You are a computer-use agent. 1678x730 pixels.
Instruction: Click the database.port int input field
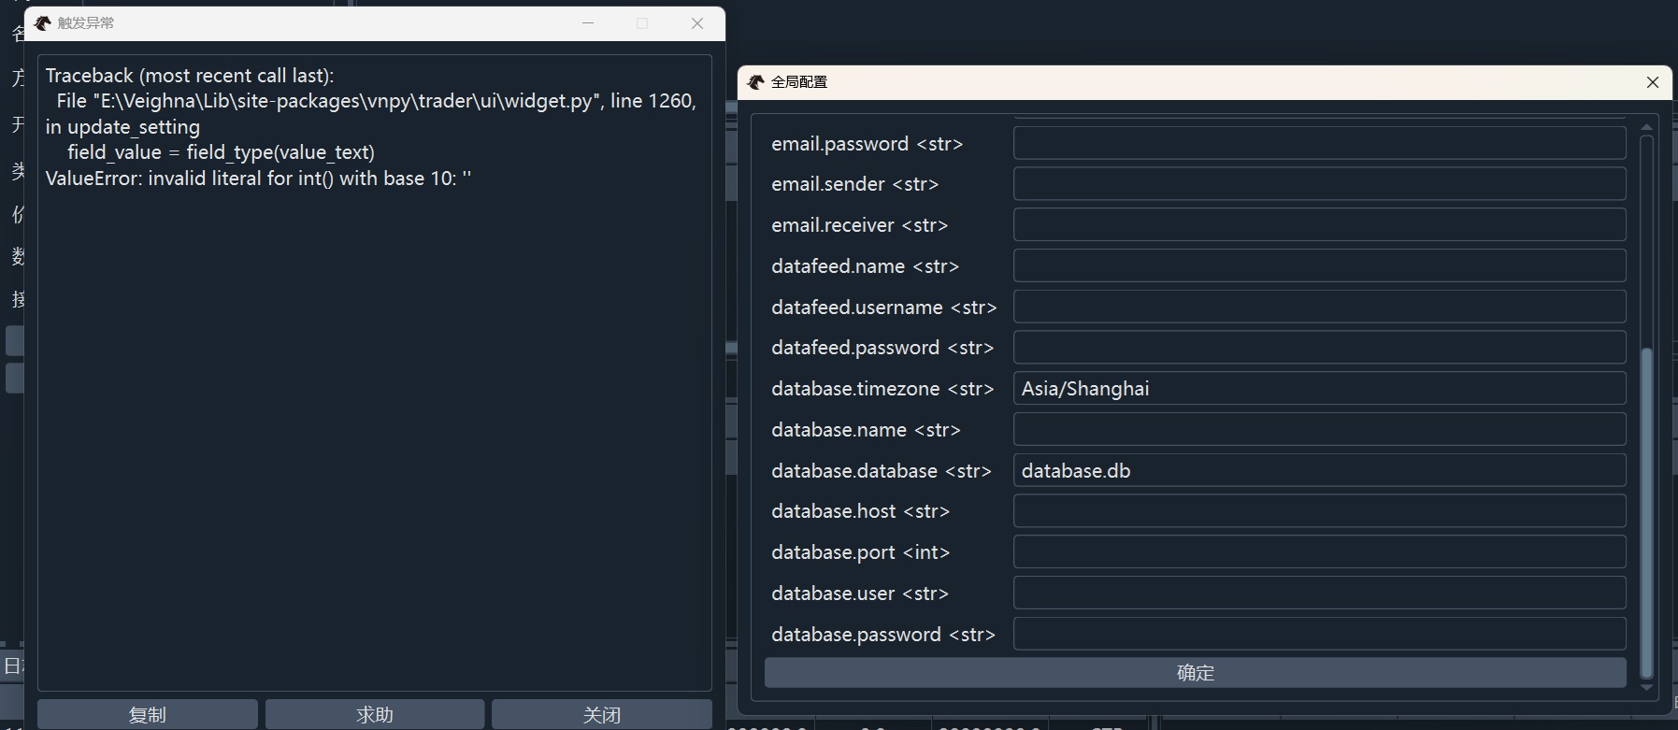click(x=1319, y=552)
